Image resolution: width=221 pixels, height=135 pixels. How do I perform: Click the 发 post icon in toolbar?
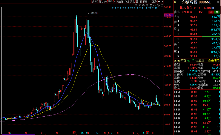(93, 2)
